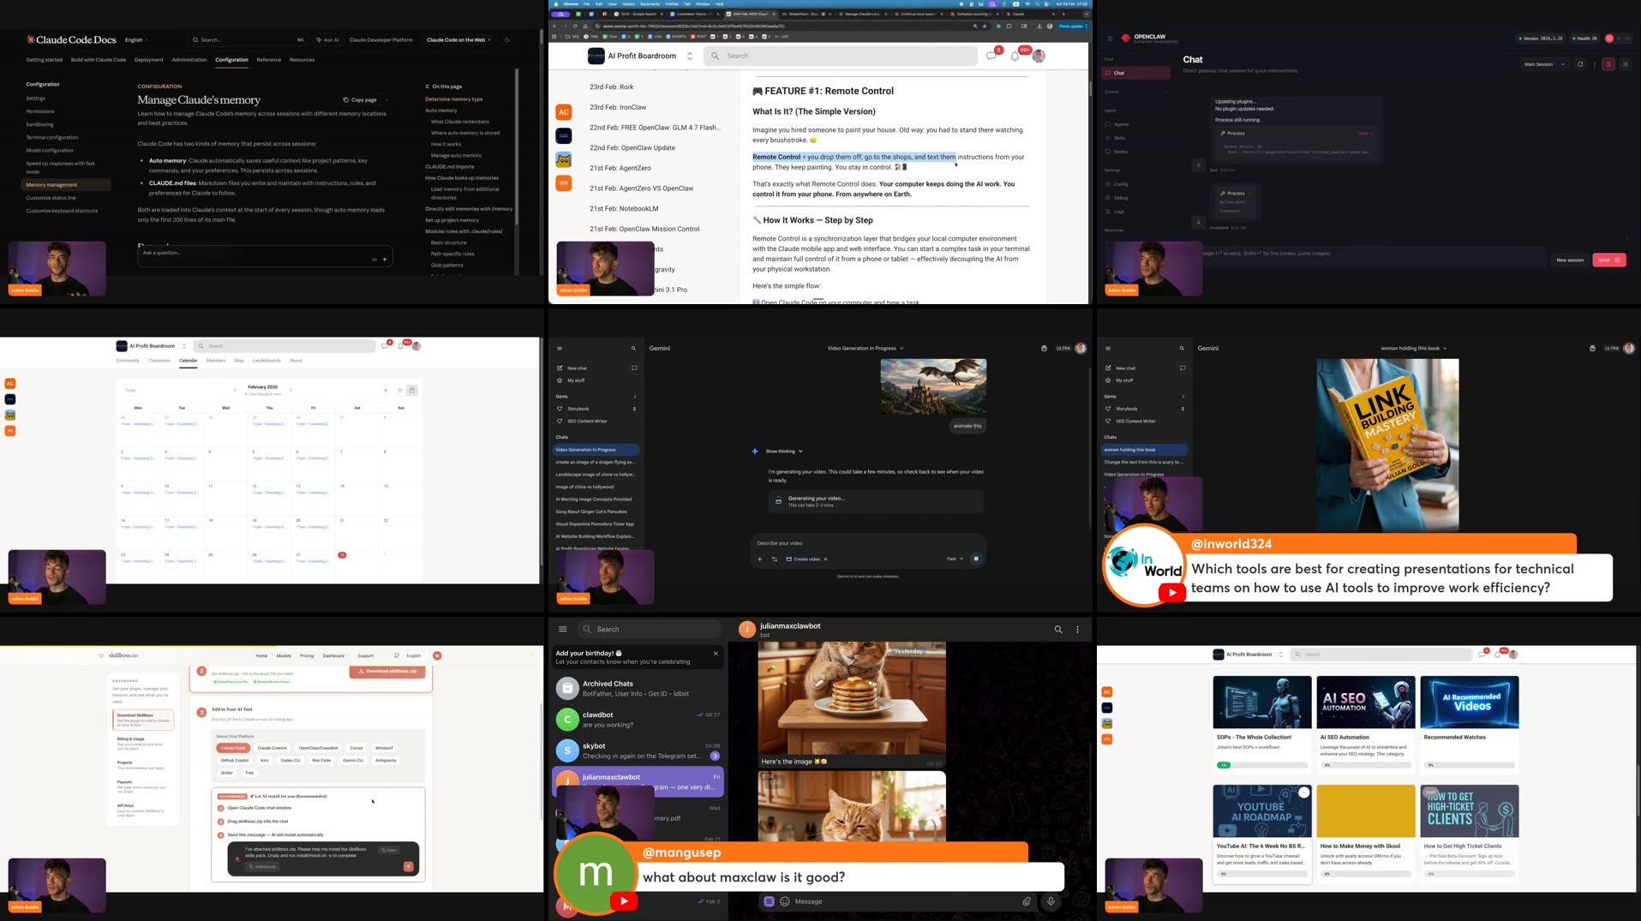Select the Windsurf platform option on Skillboss

tap(383, 747)
